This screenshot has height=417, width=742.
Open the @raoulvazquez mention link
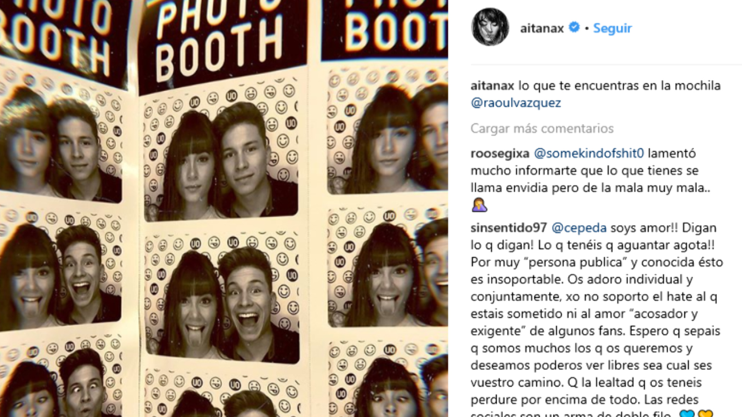pyautogui.click(x=516, y=103)
